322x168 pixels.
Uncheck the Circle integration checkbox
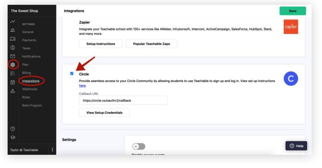(72, 74)
